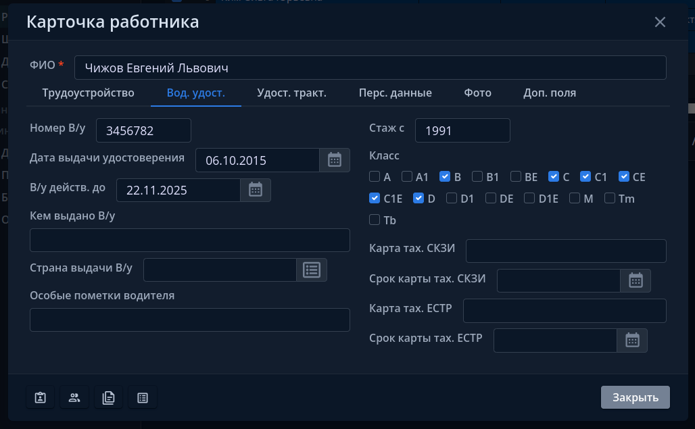Open the country of issue list selector
695x429 pixels.
click(x=312, y=270)
